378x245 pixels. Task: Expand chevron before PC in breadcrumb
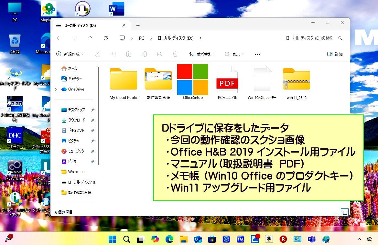pos(132,38)
